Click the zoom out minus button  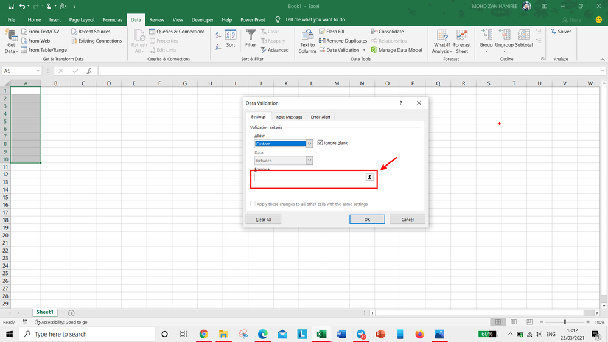[x=541, y=322]
